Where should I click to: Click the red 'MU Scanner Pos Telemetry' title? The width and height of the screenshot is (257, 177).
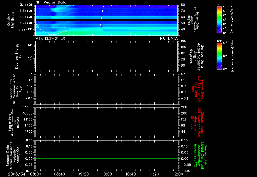point(197,122)
